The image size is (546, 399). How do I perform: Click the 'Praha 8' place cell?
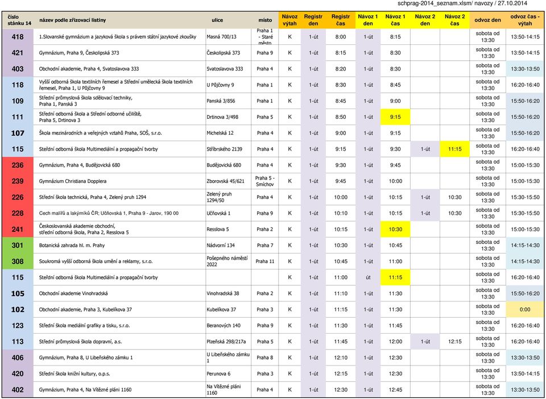pos(265,358)
